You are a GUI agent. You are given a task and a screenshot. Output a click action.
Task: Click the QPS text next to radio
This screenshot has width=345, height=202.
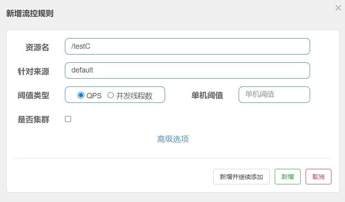(94, 96)
